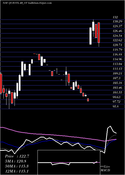125x175 pixels.
Task: Click the Price : 122.7 readout
Action: point(17,156)
